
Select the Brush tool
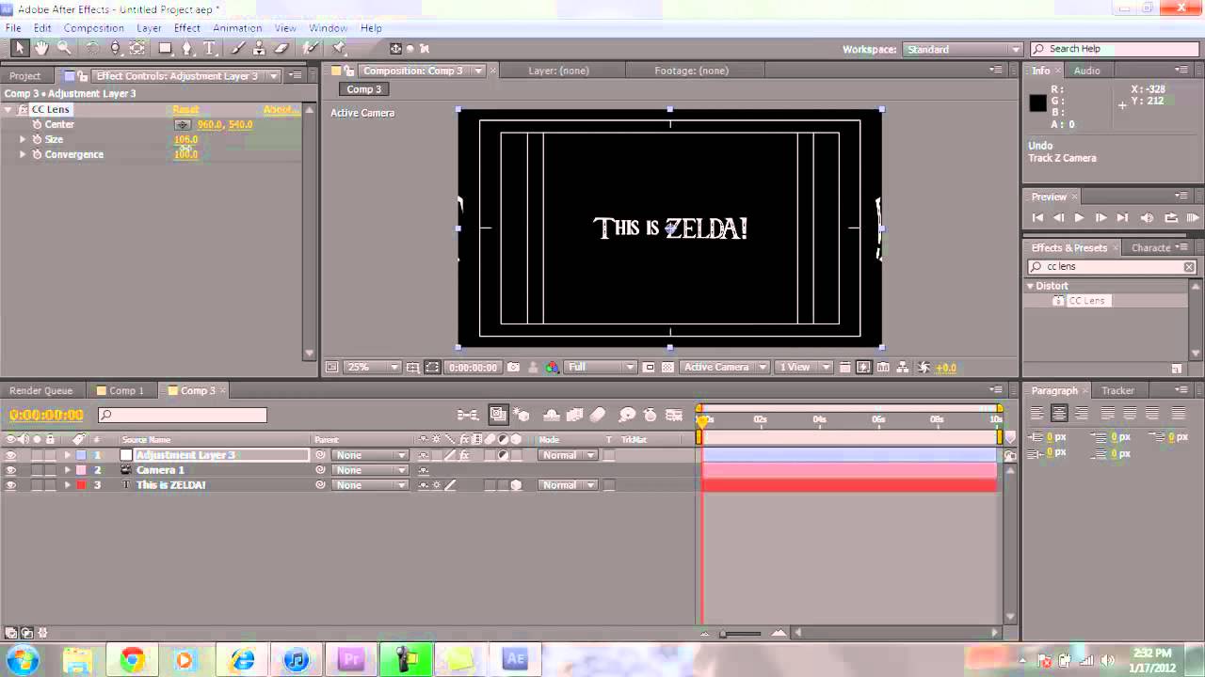point(238,48)
